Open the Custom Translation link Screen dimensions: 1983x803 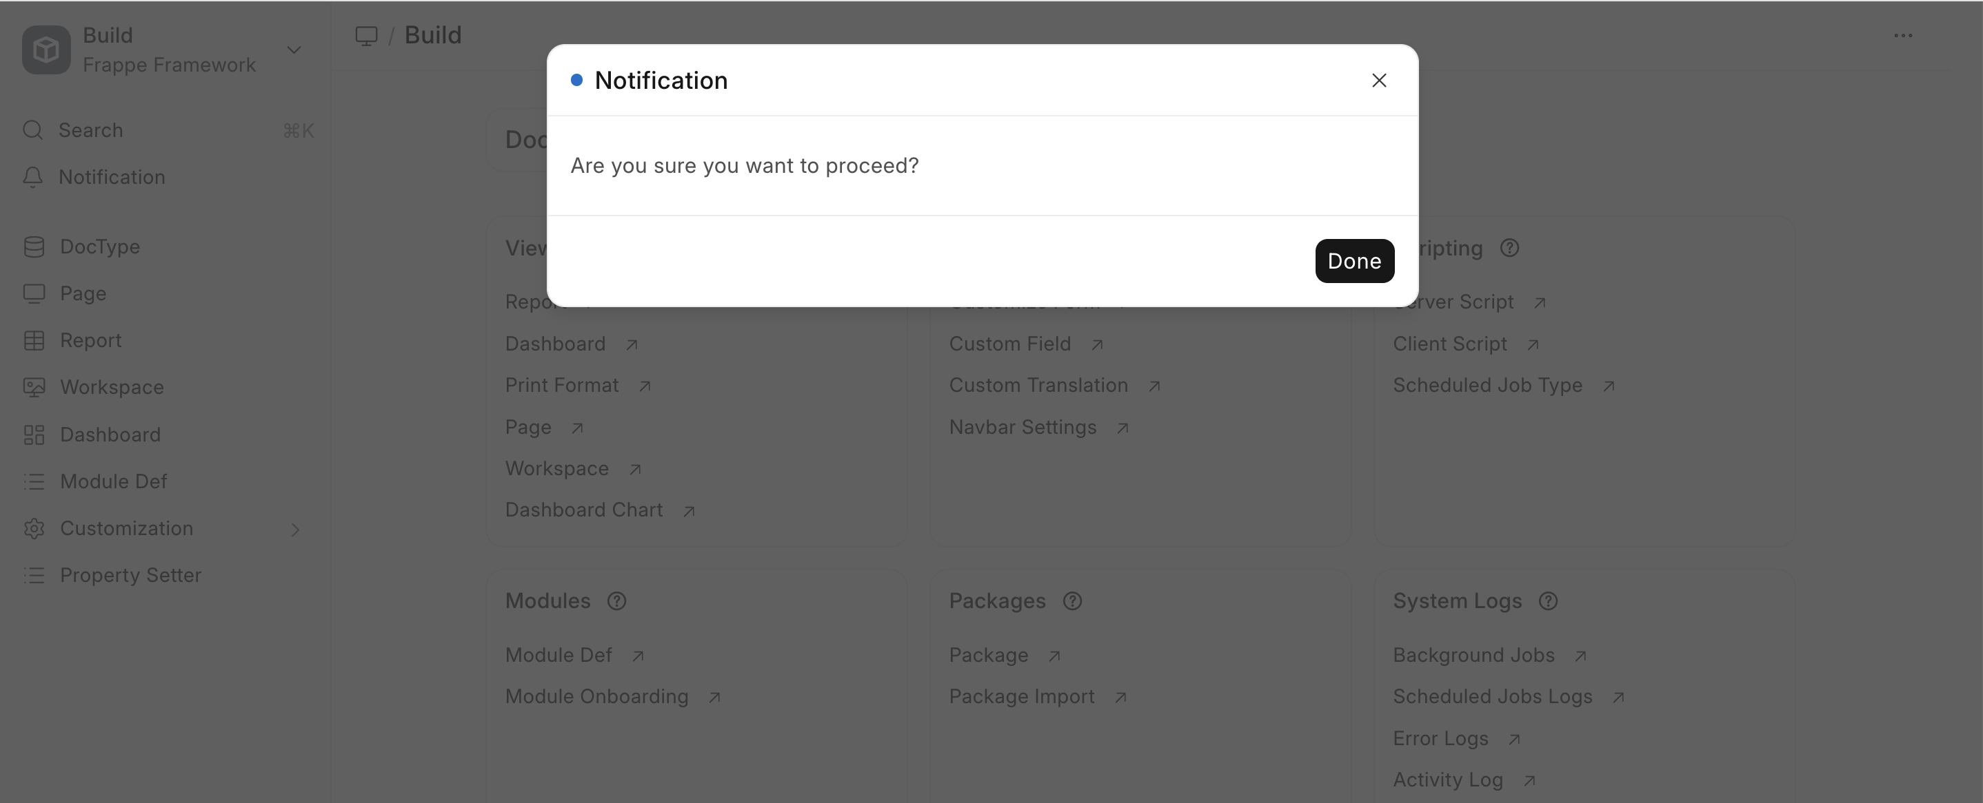click(1038, 386)
